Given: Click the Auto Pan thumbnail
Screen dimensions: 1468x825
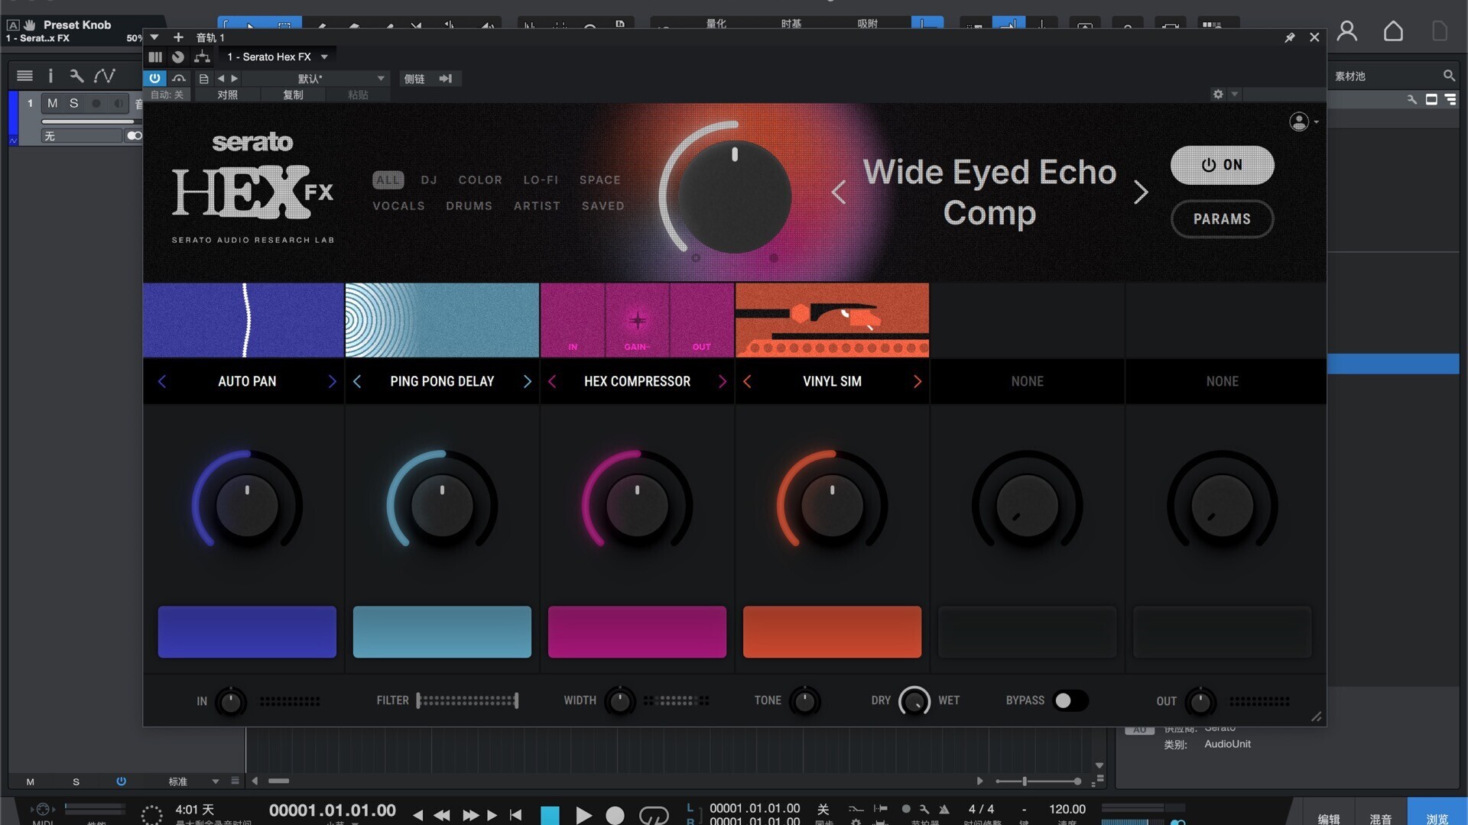Looking at the screenshot, I should 243,320.
